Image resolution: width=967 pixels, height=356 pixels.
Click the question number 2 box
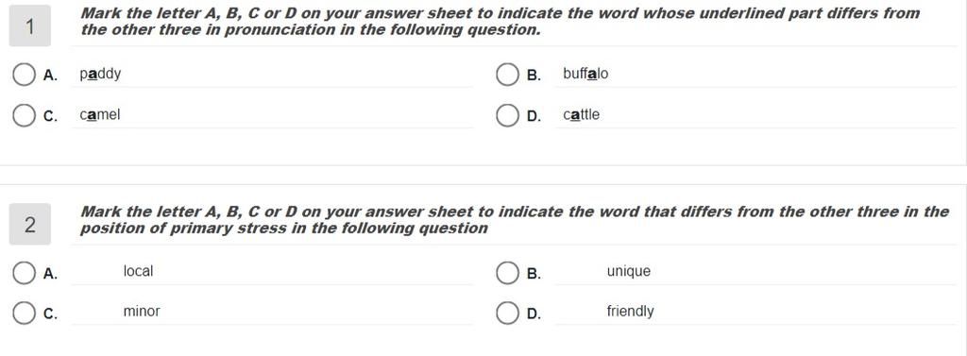point(29,225)
